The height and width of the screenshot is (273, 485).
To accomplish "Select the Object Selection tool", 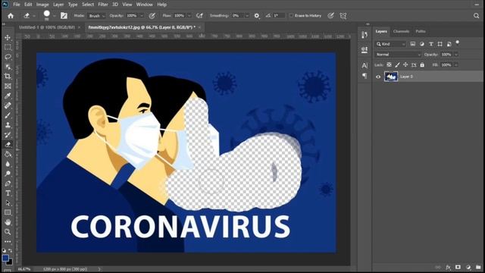I will (x=8, y=67).
